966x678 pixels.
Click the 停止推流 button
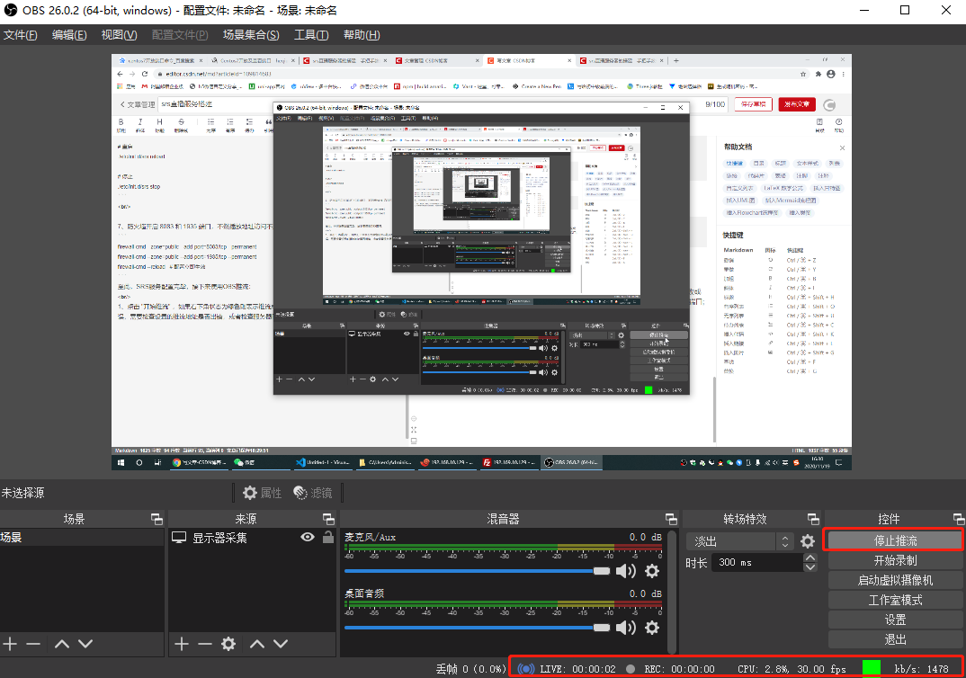click(895, 540)
